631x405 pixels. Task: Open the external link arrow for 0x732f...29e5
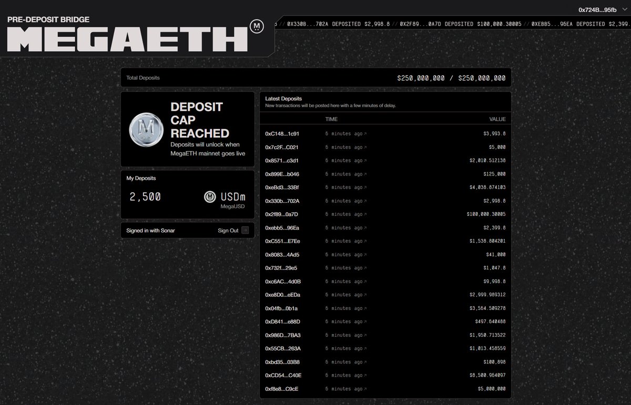click(x=365, y=267)
